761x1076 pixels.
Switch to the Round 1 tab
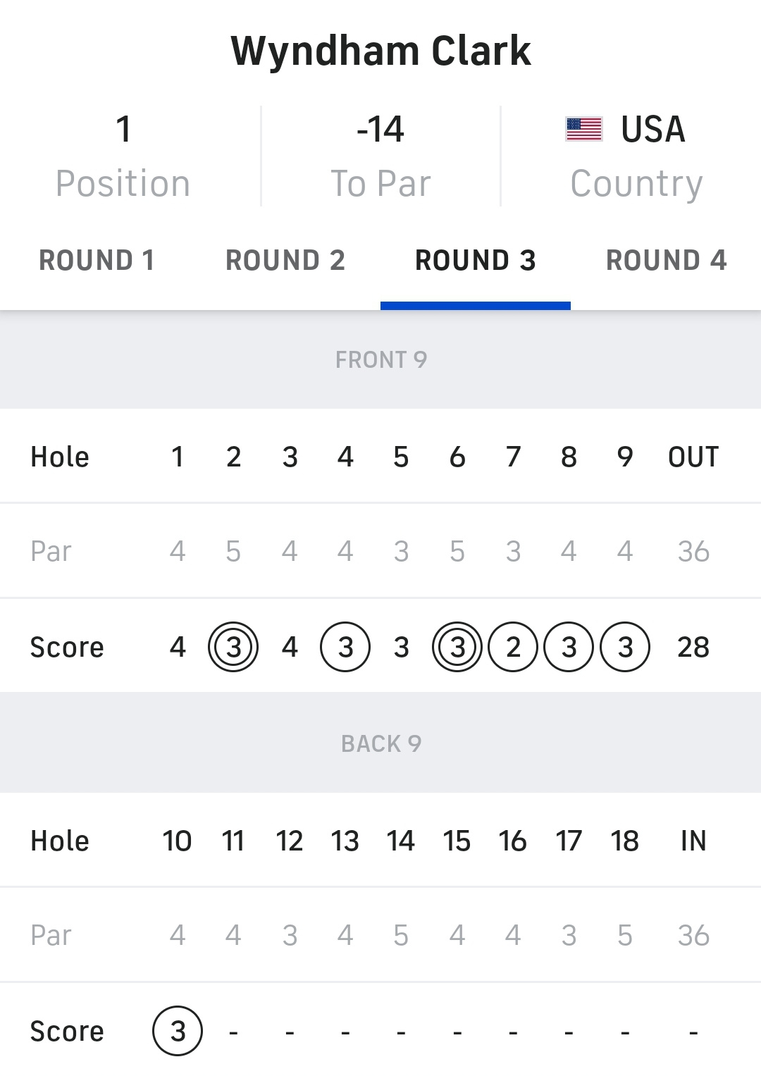(97, 261)
